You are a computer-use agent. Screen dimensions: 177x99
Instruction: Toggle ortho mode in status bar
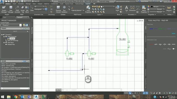tap(133, 93)
